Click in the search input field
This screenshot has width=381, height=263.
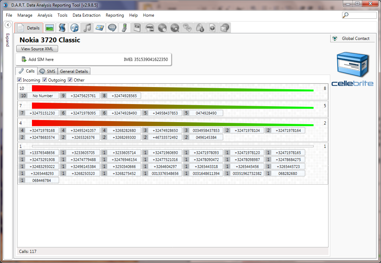pos(359,15)
